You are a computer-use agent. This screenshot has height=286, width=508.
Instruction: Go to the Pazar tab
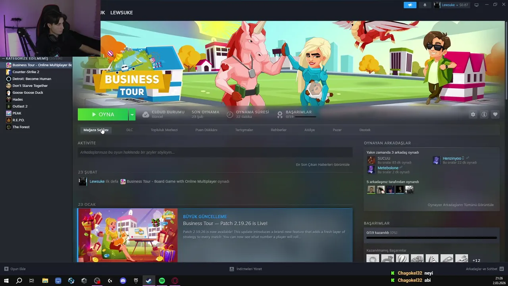(337, 130)
